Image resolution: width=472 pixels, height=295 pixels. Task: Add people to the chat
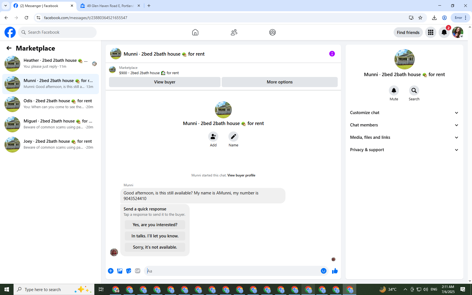click(213, 137)
